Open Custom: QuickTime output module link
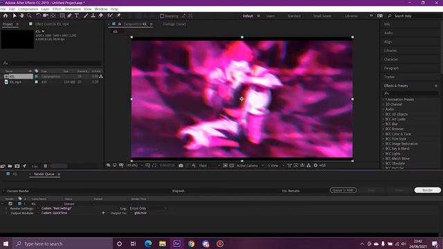Viewport: 443px width, 249px height. point(54,213)
